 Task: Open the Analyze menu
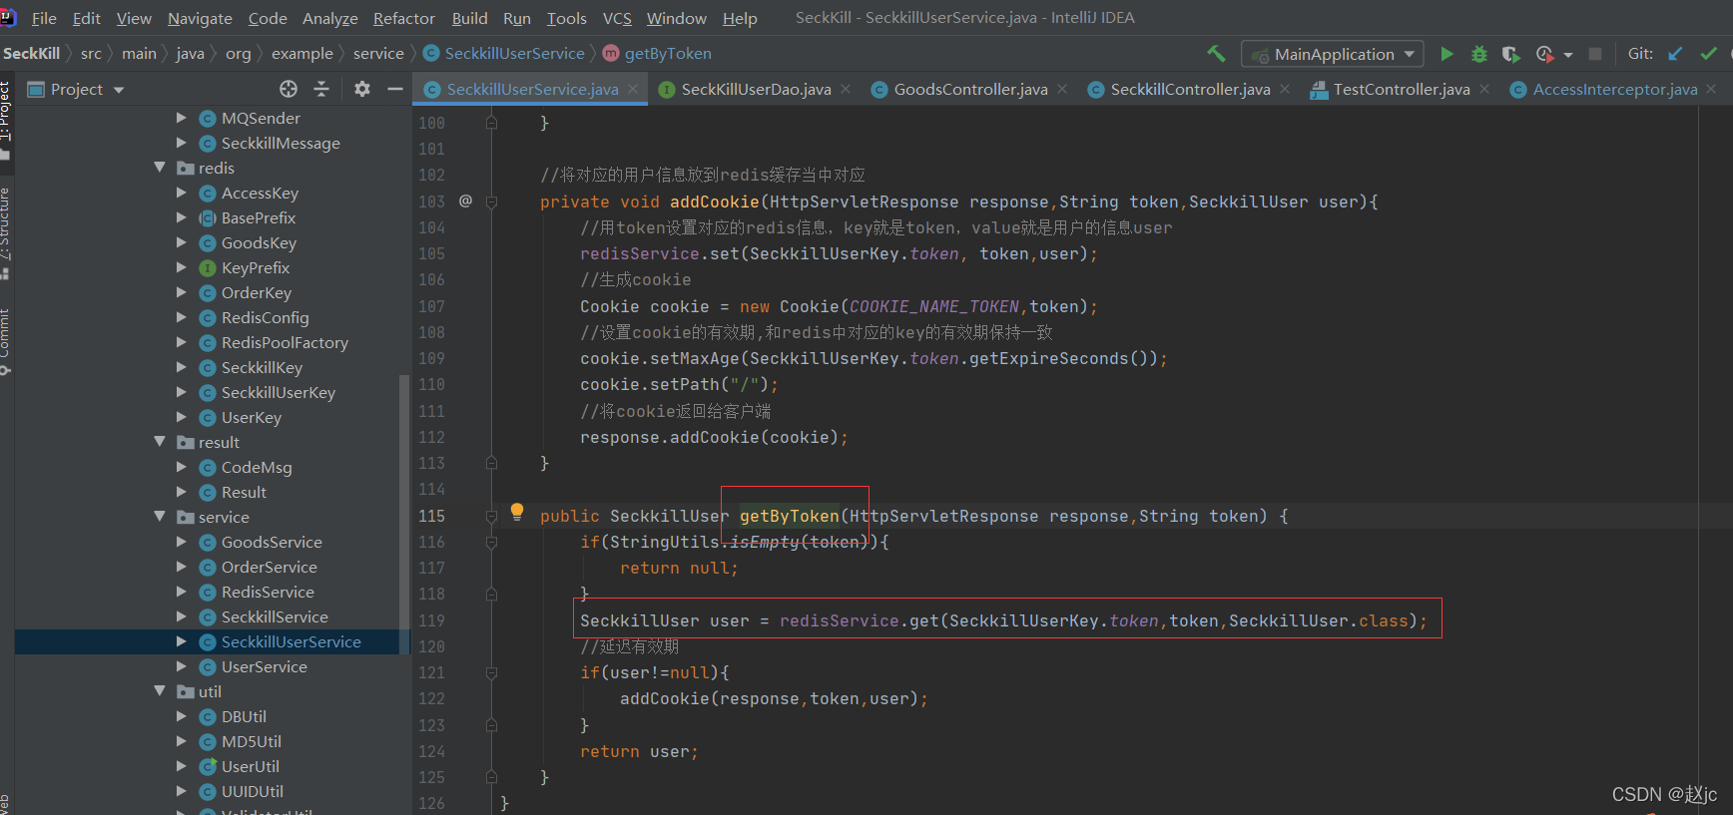(329, 18)
